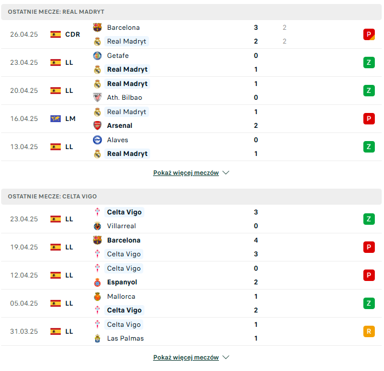Click the Las Palmas crest icon
Image resolution: width=384 pixels, height=371 pixels.
tap(97, 338)
